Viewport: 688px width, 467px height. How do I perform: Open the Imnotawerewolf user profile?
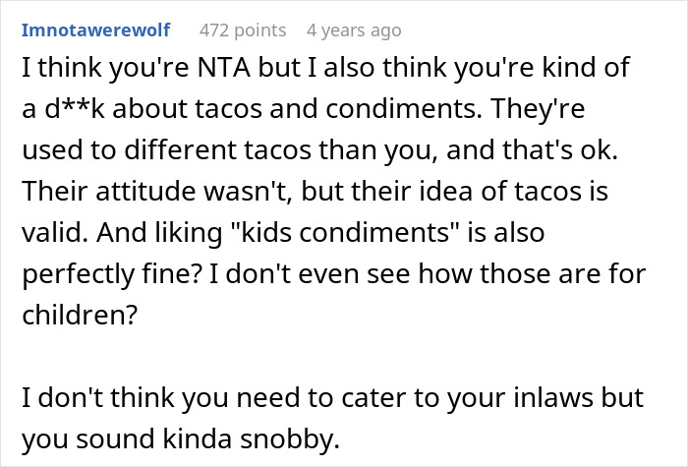(x=93, y=29)
